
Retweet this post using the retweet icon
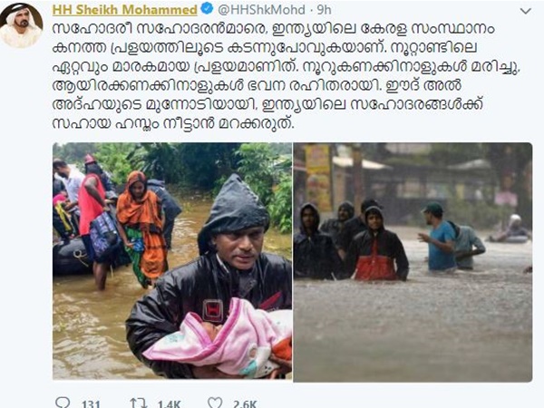[x=139, y=403]
